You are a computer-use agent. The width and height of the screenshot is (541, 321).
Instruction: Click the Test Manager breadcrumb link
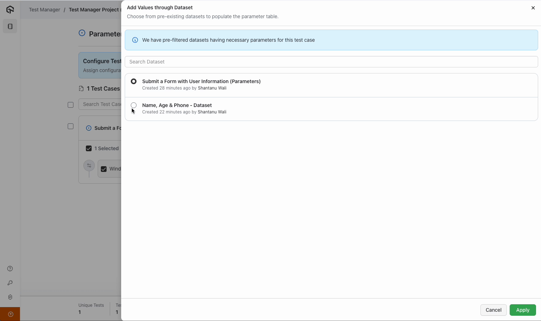tap(45, 10)
